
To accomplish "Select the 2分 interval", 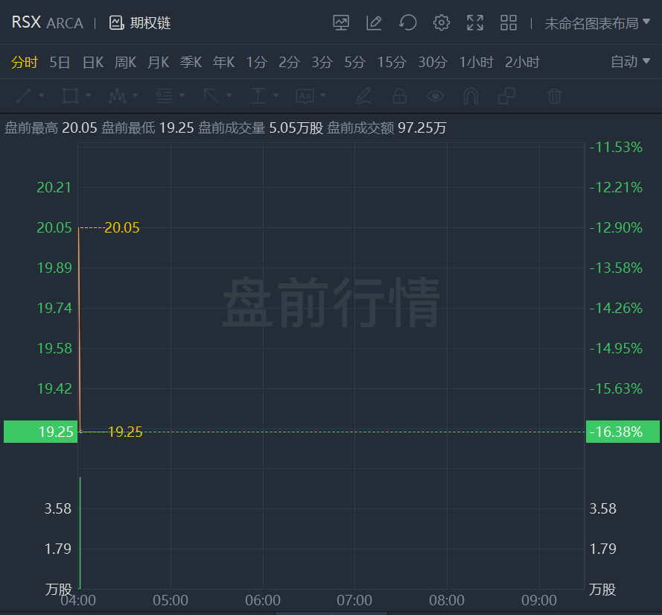I will 289,62.
